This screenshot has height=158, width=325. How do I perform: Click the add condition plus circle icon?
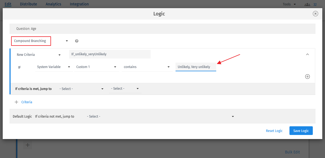(307, 76)
